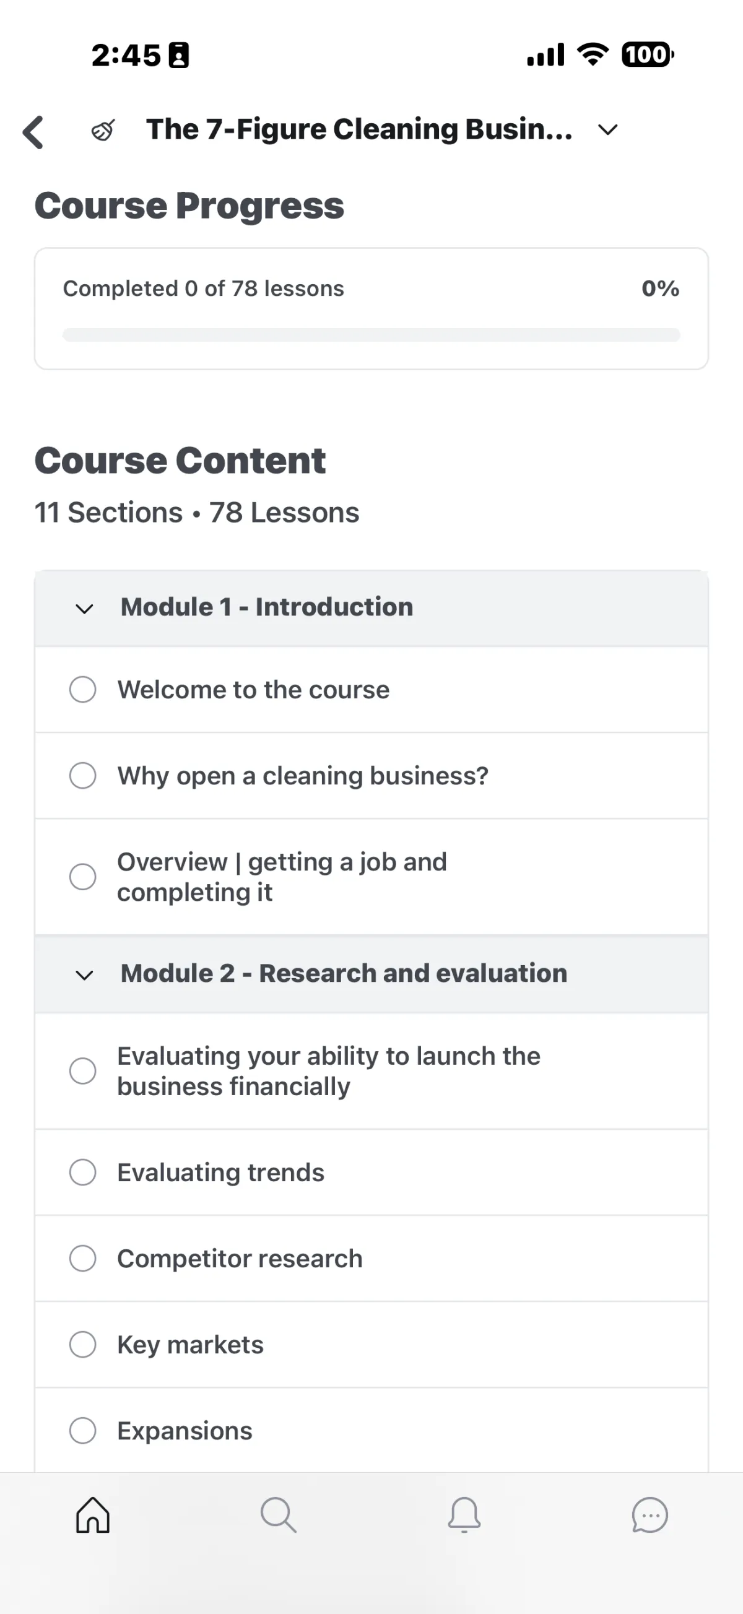Open the chat messages icon
Image resolution: width=743 pixels, height=1614 pixels.
650,1515
